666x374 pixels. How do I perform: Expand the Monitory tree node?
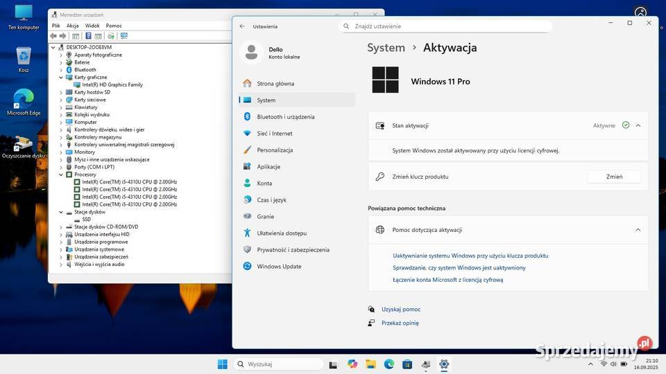tap(61, 152)
